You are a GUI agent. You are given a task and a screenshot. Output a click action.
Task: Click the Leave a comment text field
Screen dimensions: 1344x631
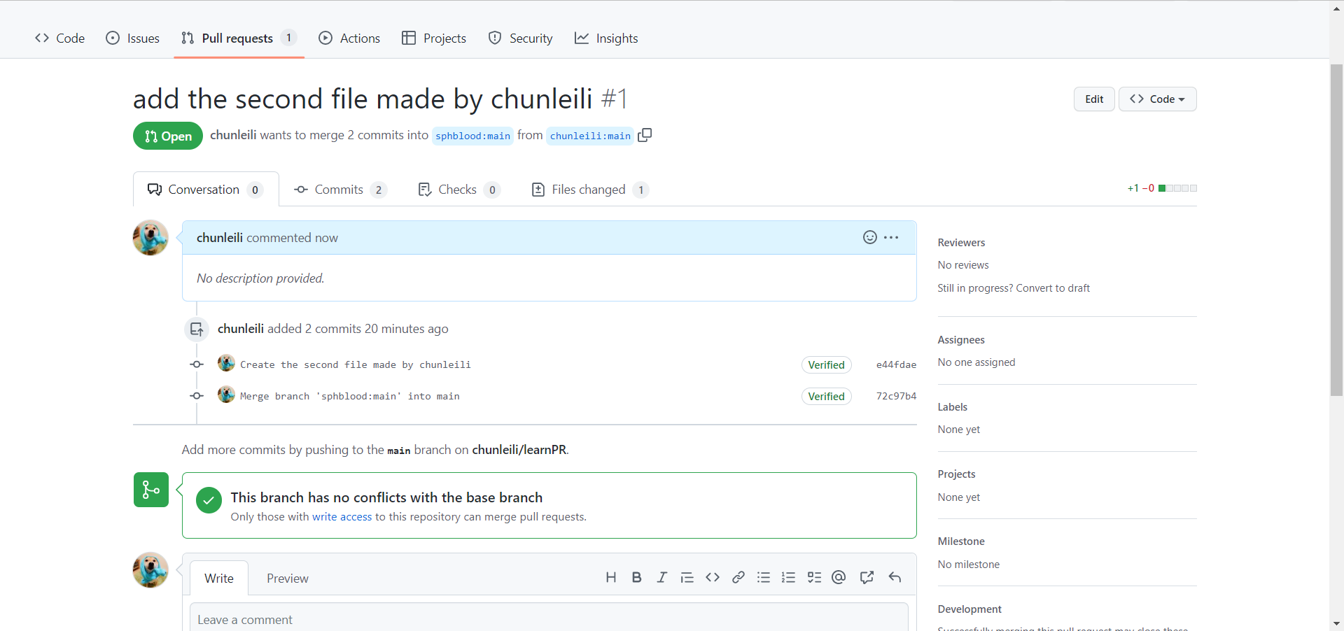(x=549, y=618)
